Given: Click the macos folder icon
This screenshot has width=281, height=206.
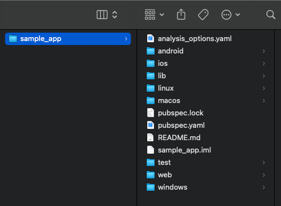Looking at the screenshot, I should coord(151,101).
